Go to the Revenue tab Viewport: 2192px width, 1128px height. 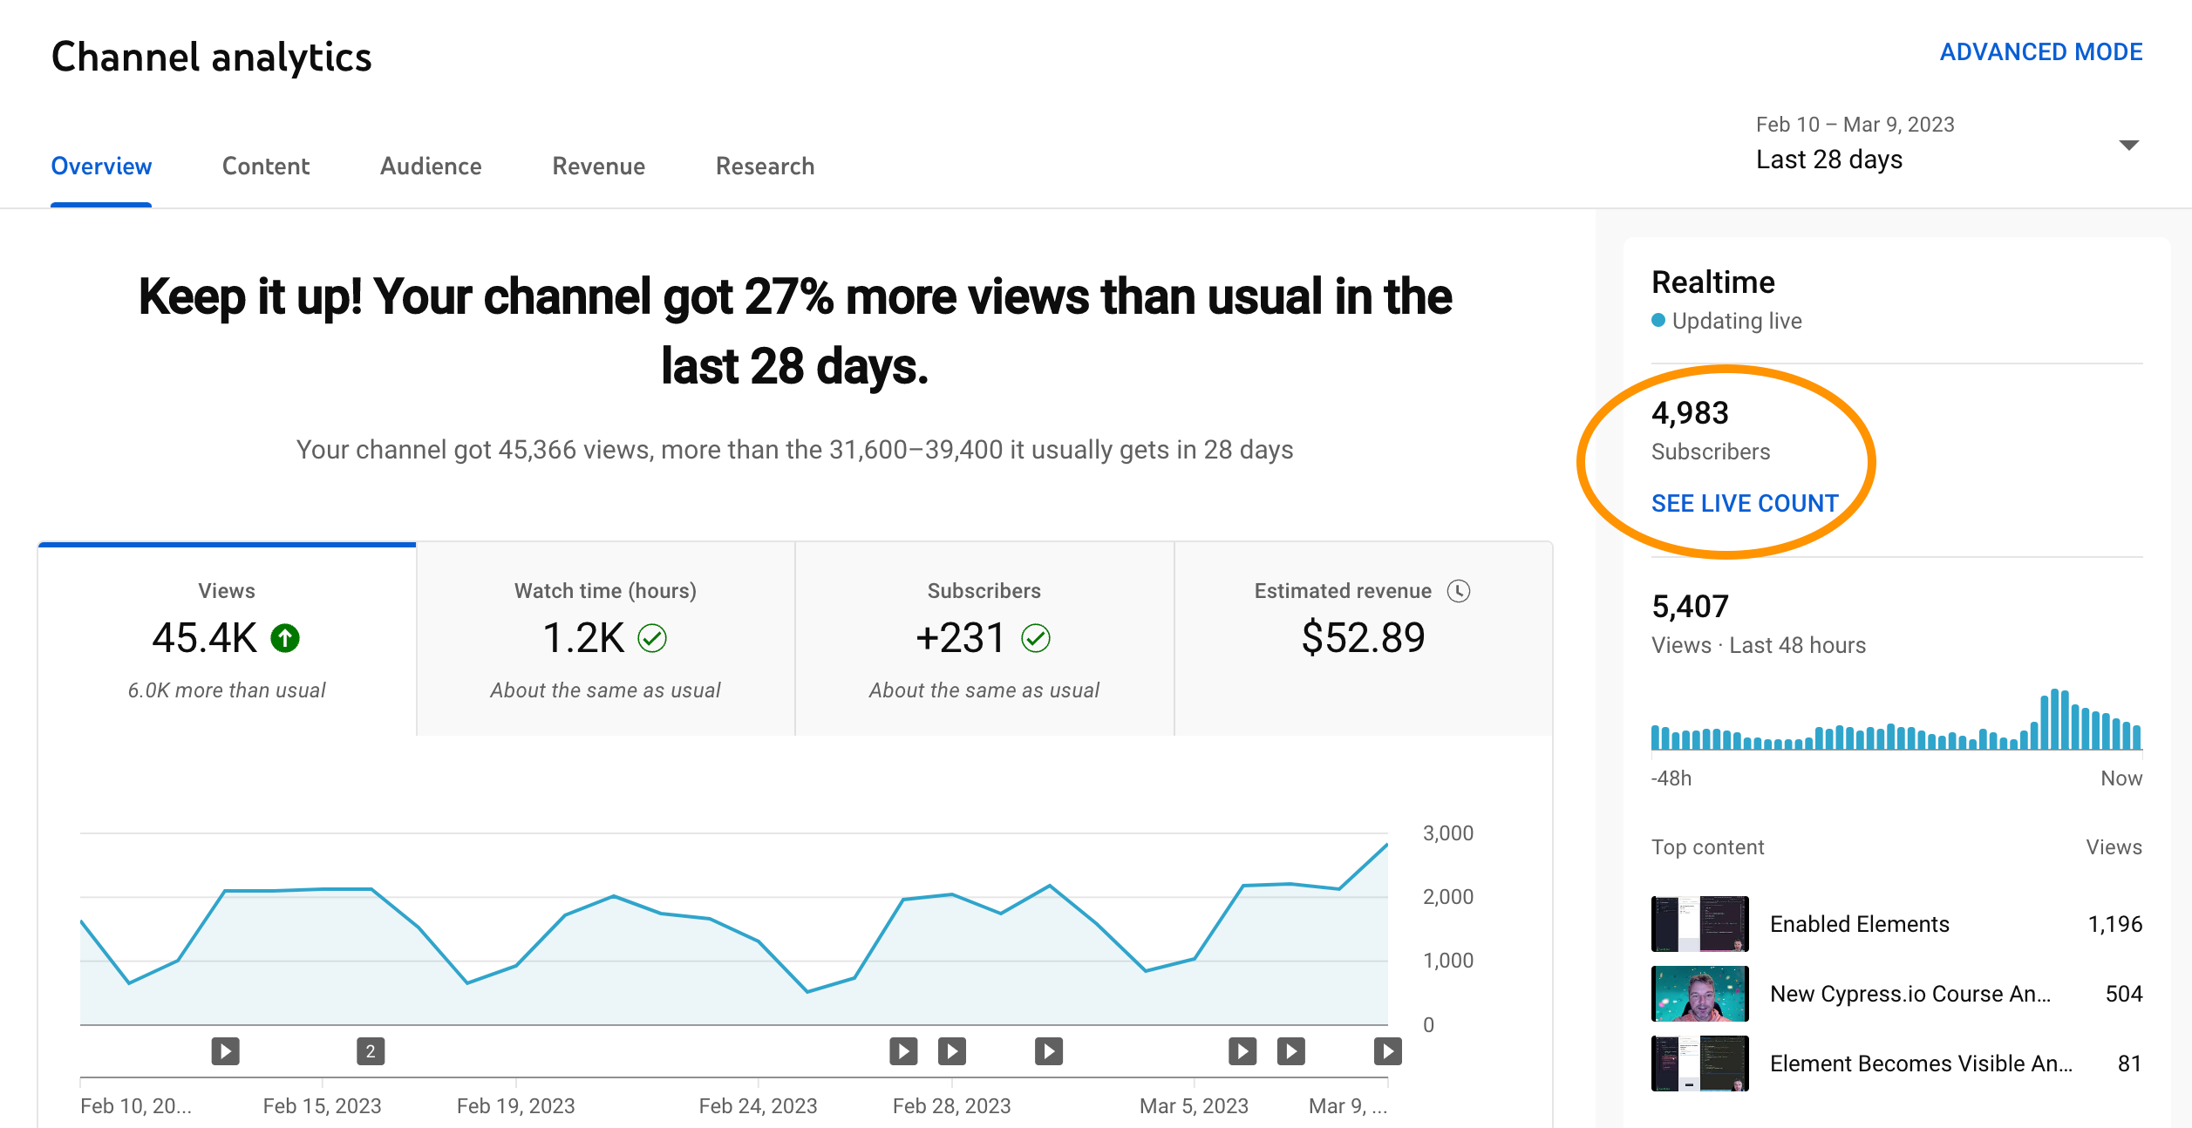(x=599, y=166)
